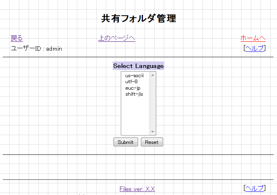Image resolution: width=277 pixels, height=195 pixels.
Task: Open the top ヘルプ help link
Action: pyautogui.click(x=254, y=48)
